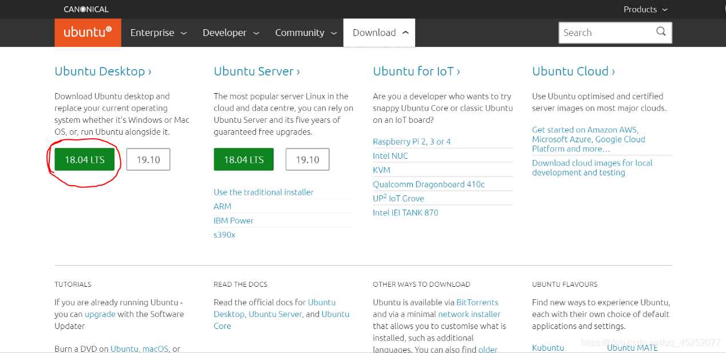The image size is (726, 353).
Task: Open Raspberry Pi 2, 3 or 4 link
Action: coord(412,142)
